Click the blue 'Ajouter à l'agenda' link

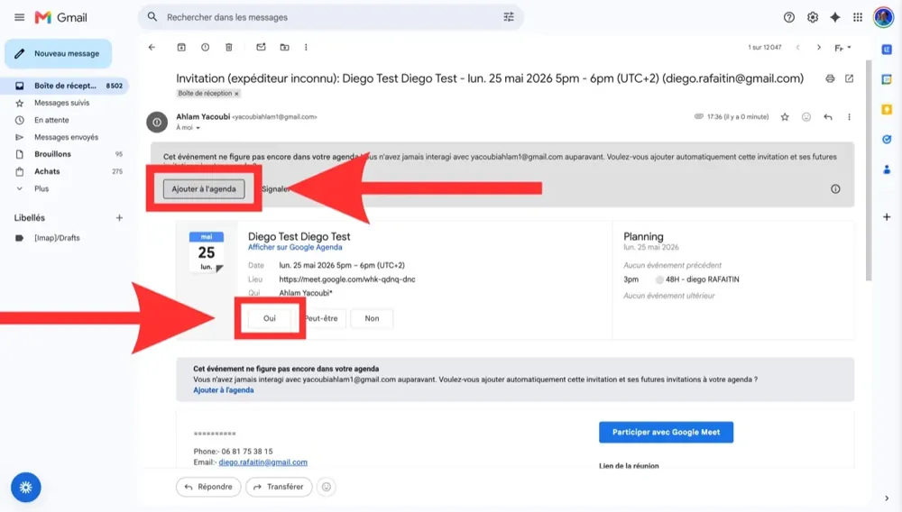click(x=223, y=390)
